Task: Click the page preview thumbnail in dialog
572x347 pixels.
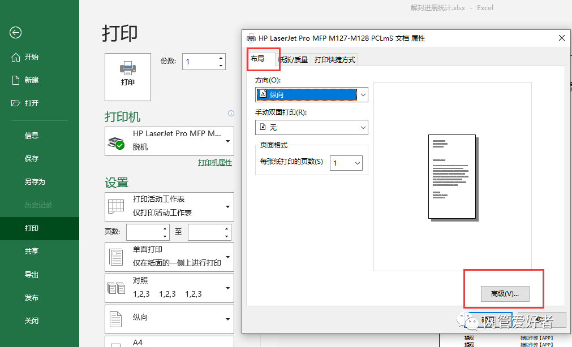Action: point(453,178)
